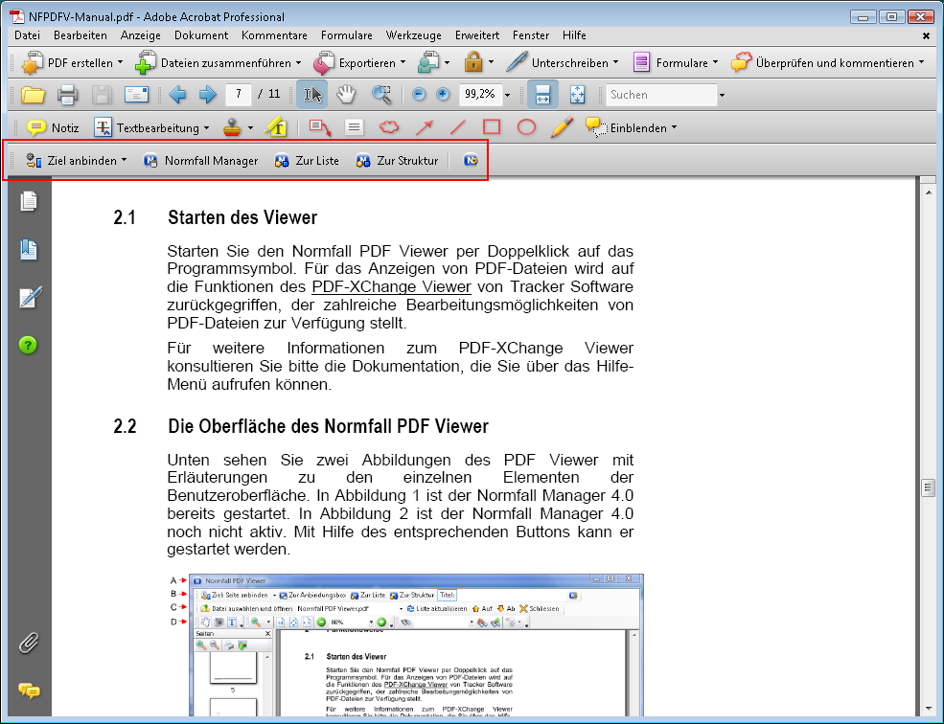
Task: Click the email envelope icon
Action: tap(137, 95)
